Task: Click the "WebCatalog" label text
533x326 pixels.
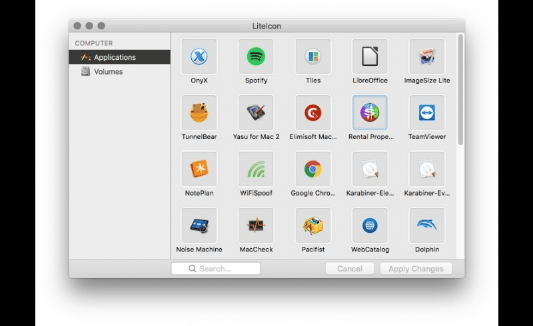Action: [x=370, y=249]
